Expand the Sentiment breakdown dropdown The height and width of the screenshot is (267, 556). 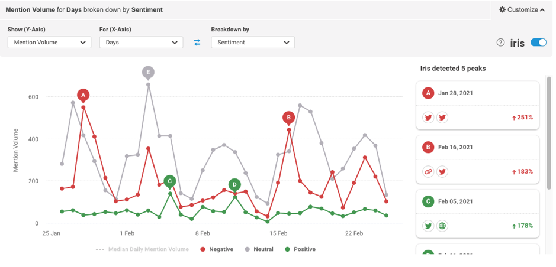point(253,43)
